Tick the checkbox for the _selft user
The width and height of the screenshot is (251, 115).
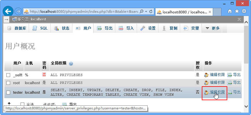click(8, 75)
